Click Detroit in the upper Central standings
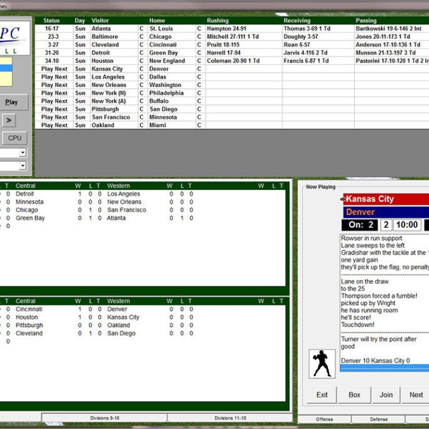 pos(24,194)
